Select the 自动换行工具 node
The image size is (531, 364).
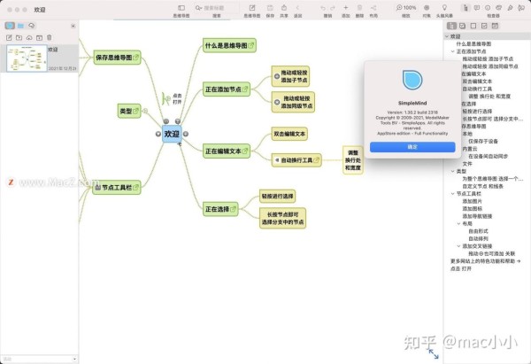point(296,160)
